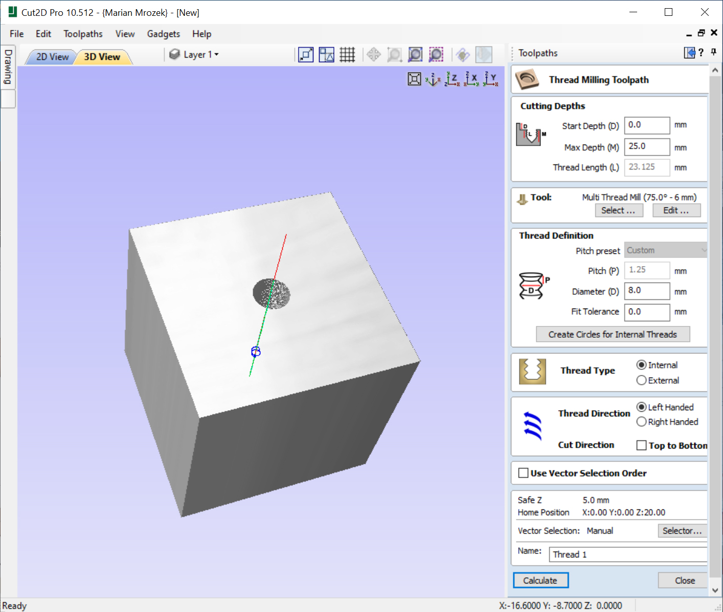Pin the Toolpaths panel with pushpin icon
Viewport: 723px width, 612px height.
714,52
